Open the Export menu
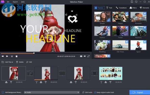The height and width of the screenshot is (95, 150). (x=15, y=2)
